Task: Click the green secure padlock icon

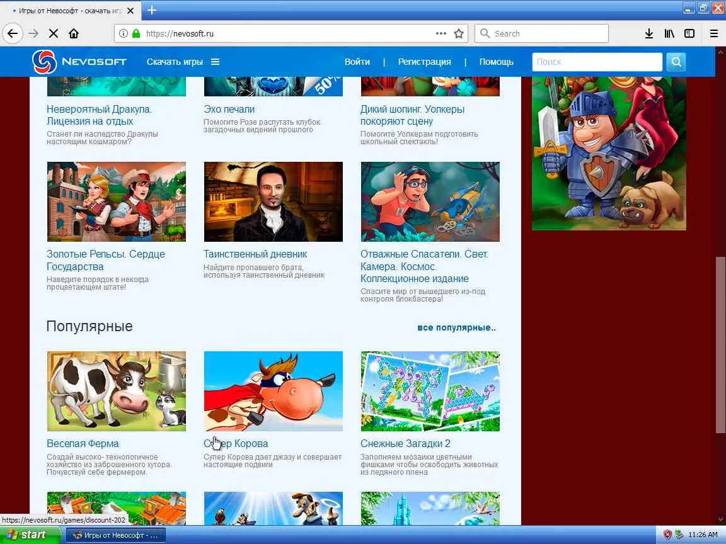Action: [x=136, y=33]
